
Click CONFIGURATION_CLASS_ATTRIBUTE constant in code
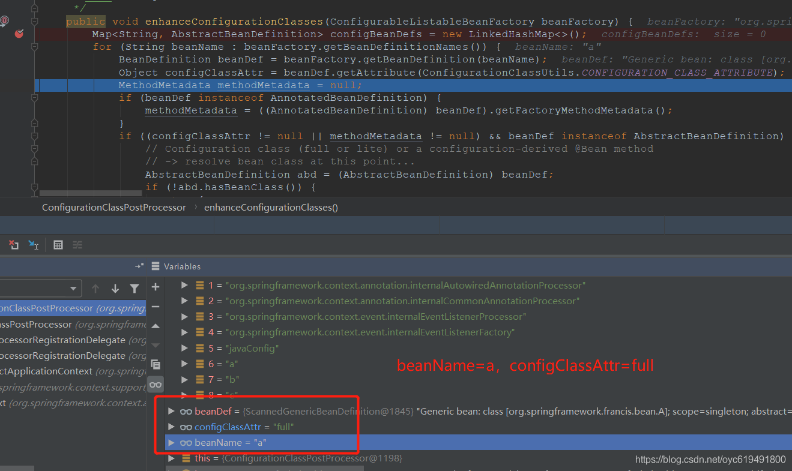coord(677,72)
